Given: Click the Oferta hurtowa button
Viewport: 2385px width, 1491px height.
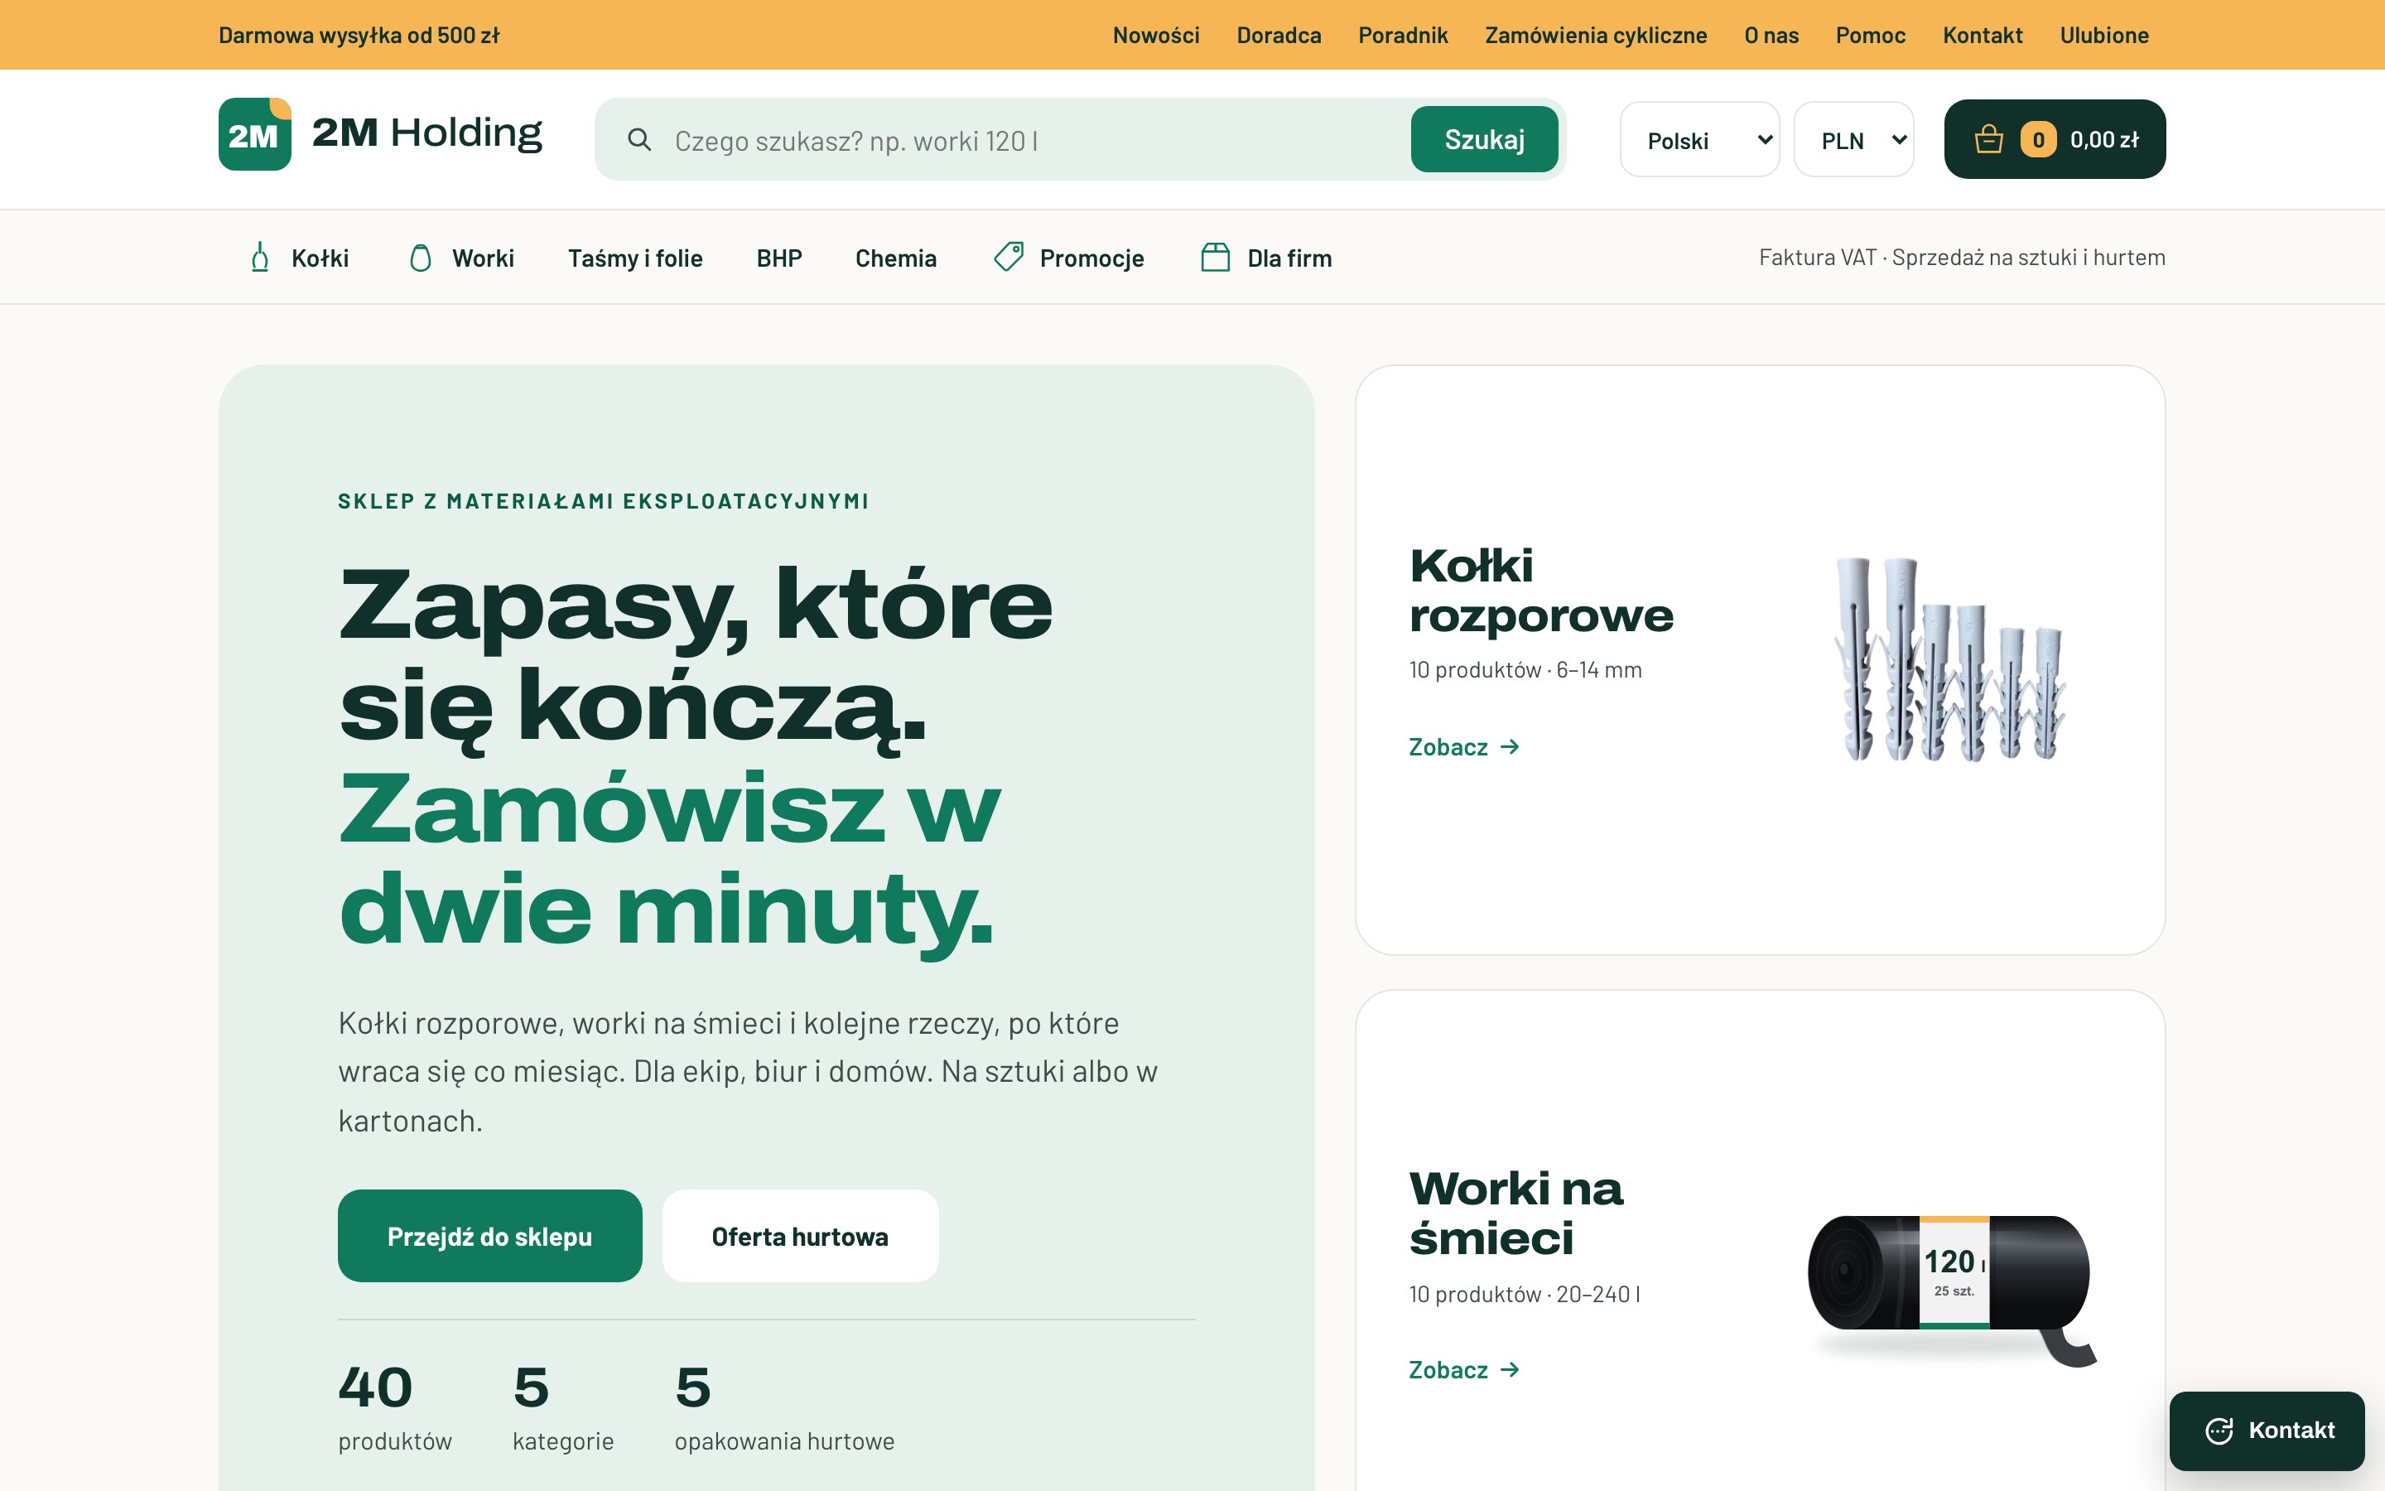Looking at the screenshot, I should tap(800, 1236).
